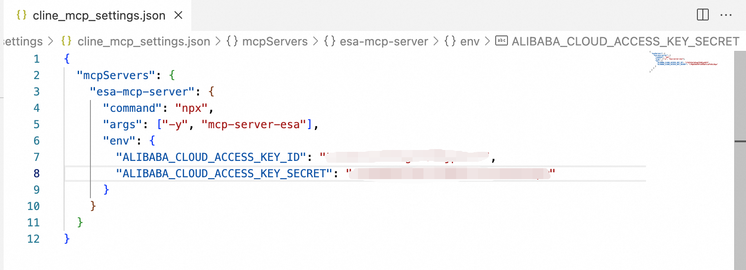Select the cline_mcp_settings.json editor tab
The width and height of the screenshot is (746, 270).
pyautogui.click(x=99, y=15)
